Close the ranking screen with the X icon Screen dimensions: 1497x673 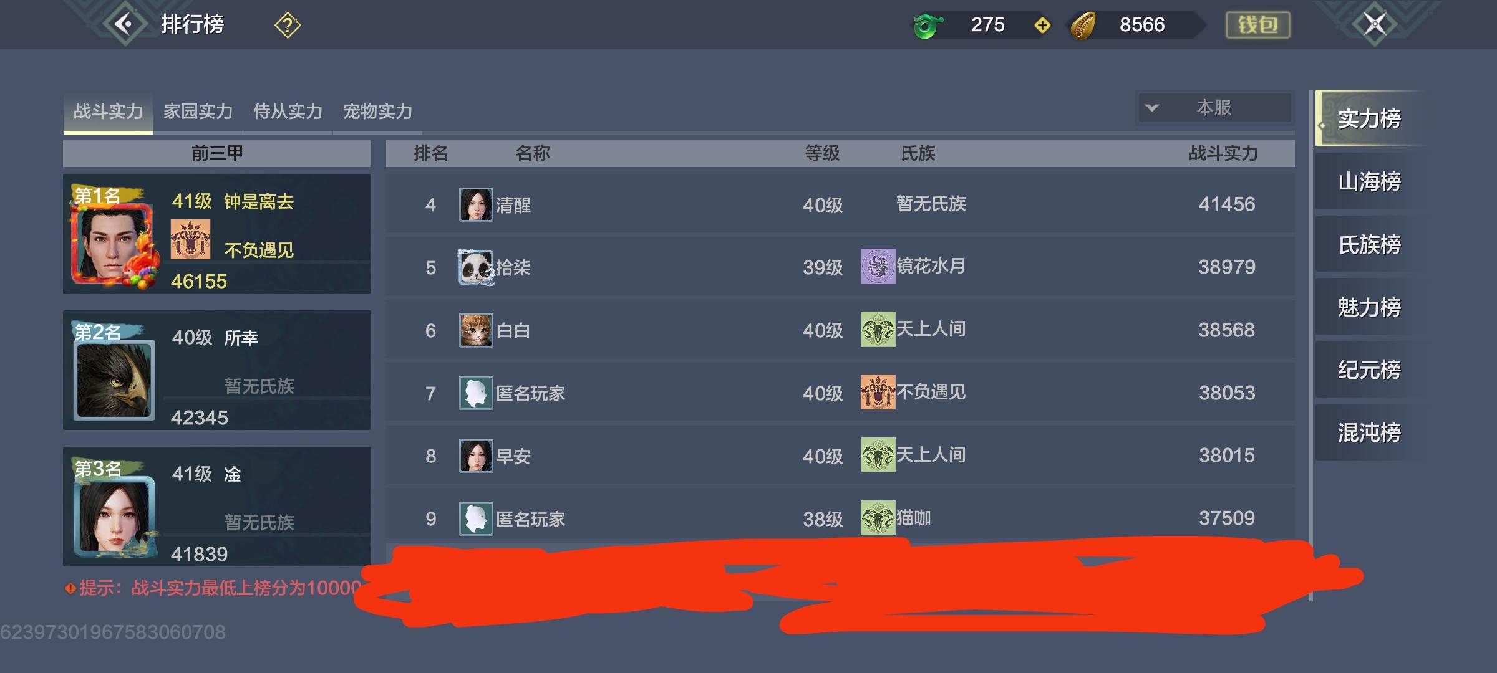pos(1375,24)
